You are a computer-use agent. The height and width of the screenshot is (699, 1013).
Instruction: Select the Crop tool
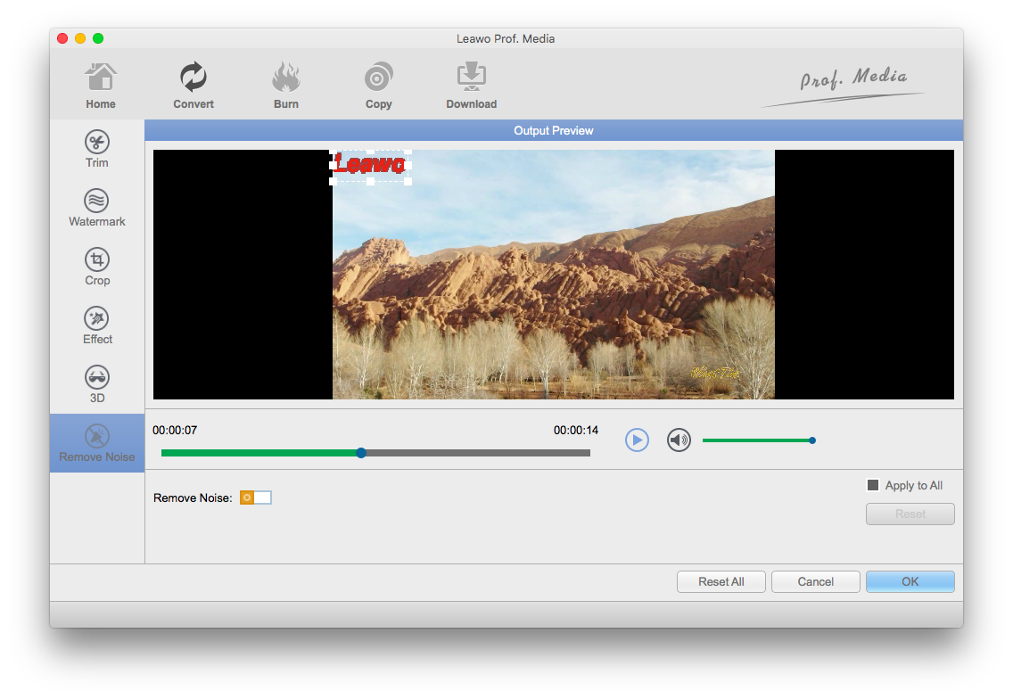[97, 266]
